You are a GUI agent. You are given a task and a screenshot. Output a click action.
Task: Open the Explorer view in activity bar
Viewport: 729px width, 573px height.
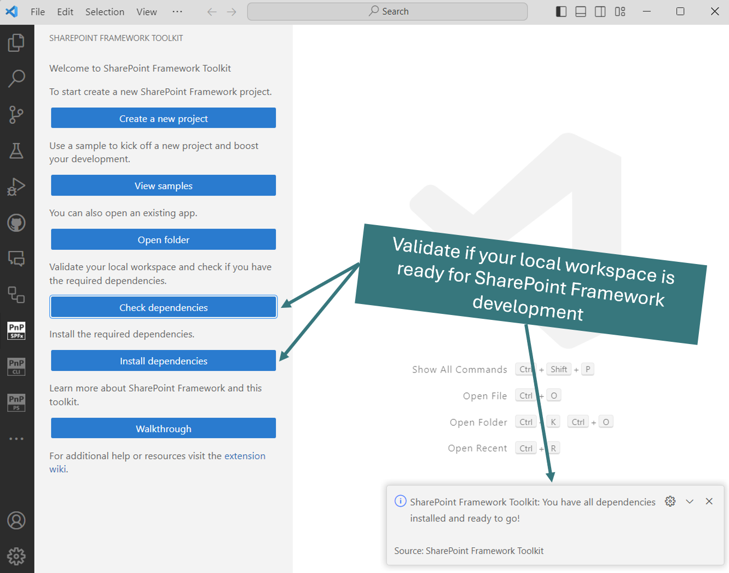[x=16, y=43]
